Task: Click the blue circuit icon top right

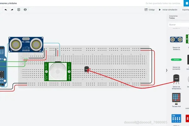Action: pyautogui.click(x=186, y=3)
